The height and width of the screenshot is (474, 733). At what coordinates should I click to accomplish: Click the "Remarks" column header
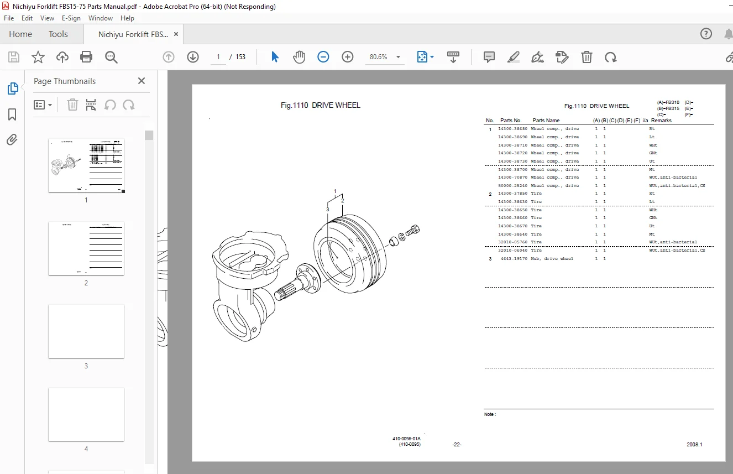[x=661, y=121]
